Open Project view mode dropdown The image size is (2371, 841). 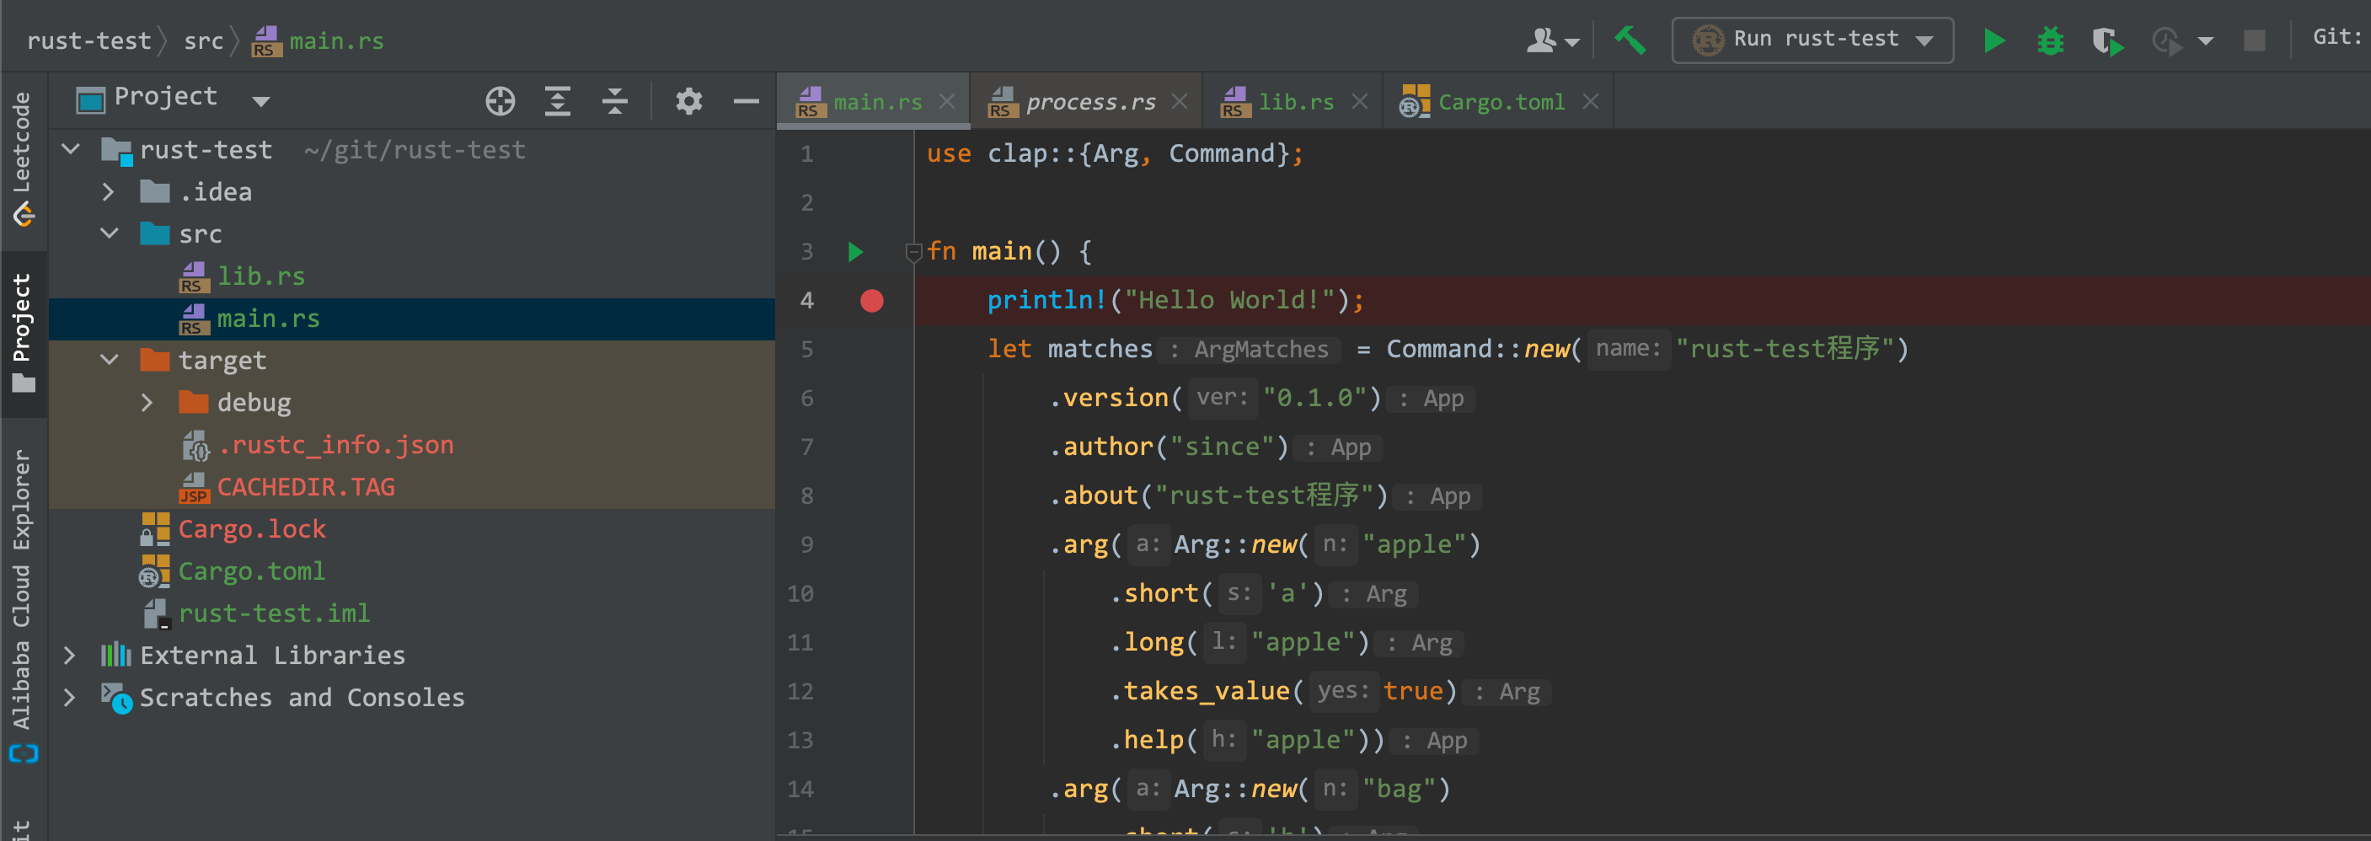tap(261, 100)
